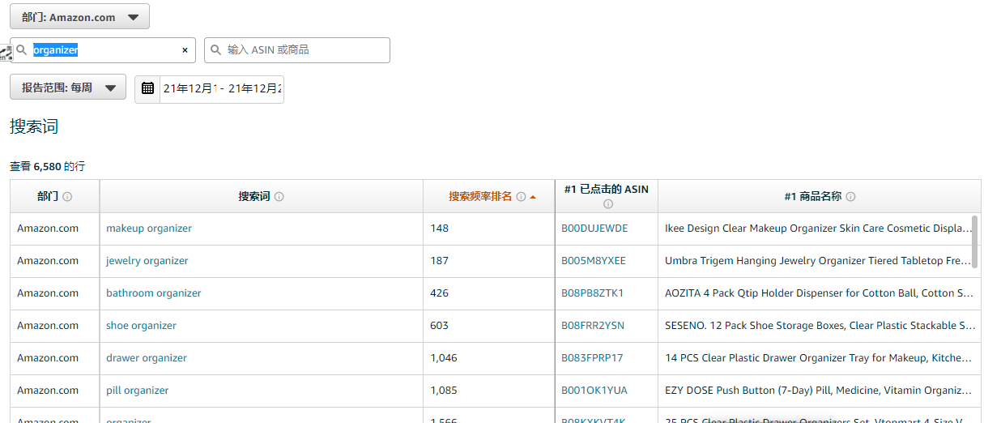
Task: Focus the 输入 ASIN 或商品 input field
Action: [x=304, y=50]
